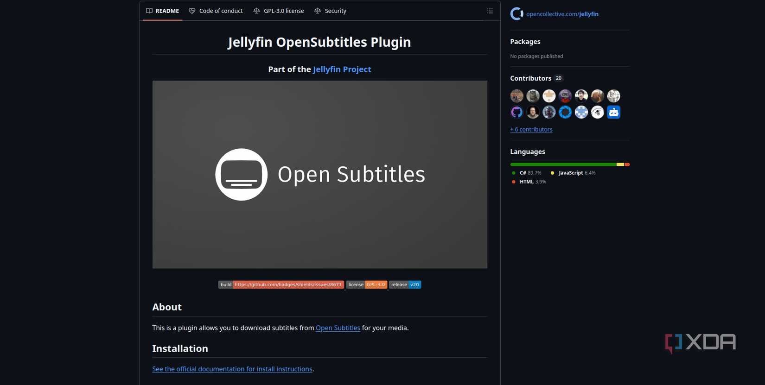Open the official documentation install instructions link

coord(232,369)
